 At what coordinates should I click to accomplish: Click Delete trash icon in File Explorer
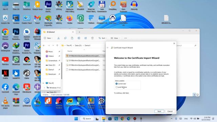pyautogui.click(x=92, y=38)
